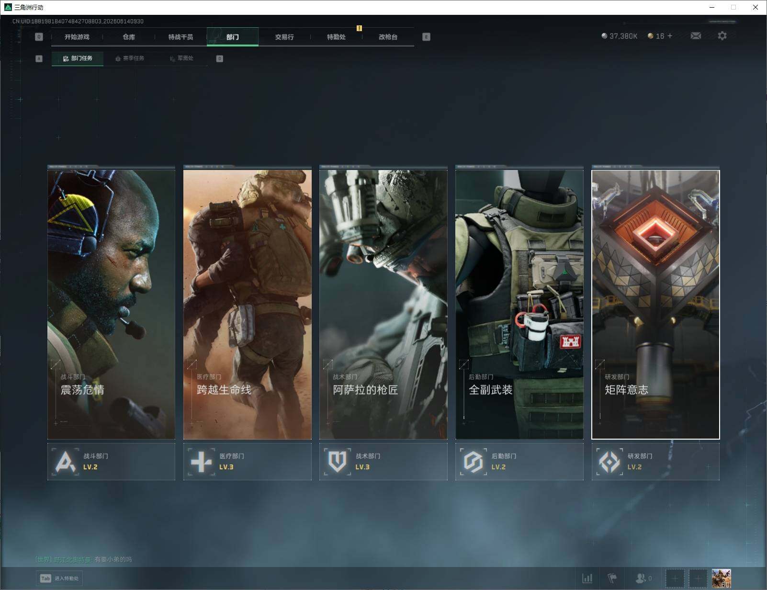Click the 战斗部门 LV.2 level label
Viewport: 767px width, 590px height.
pyautogui.click(x=90, y=467)
